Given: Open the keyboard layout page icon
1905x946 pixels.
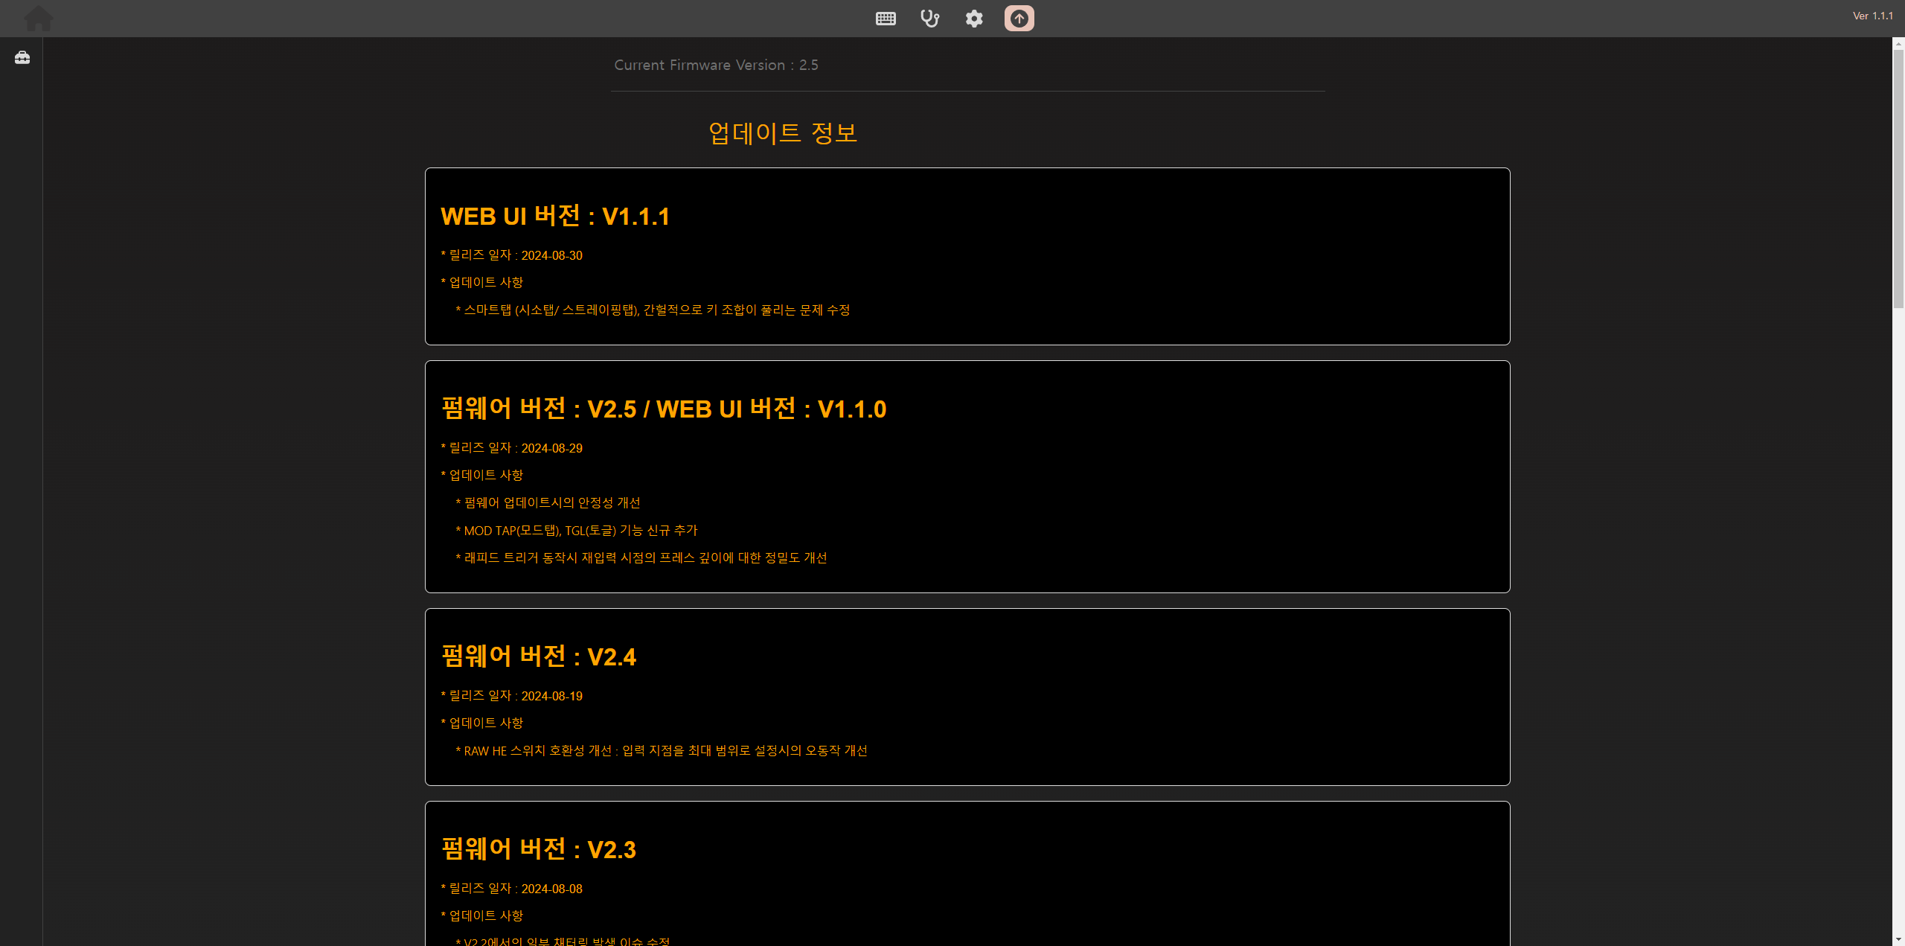Looking at the screenshot, I should pyautogui.click(x=886, y=18).
